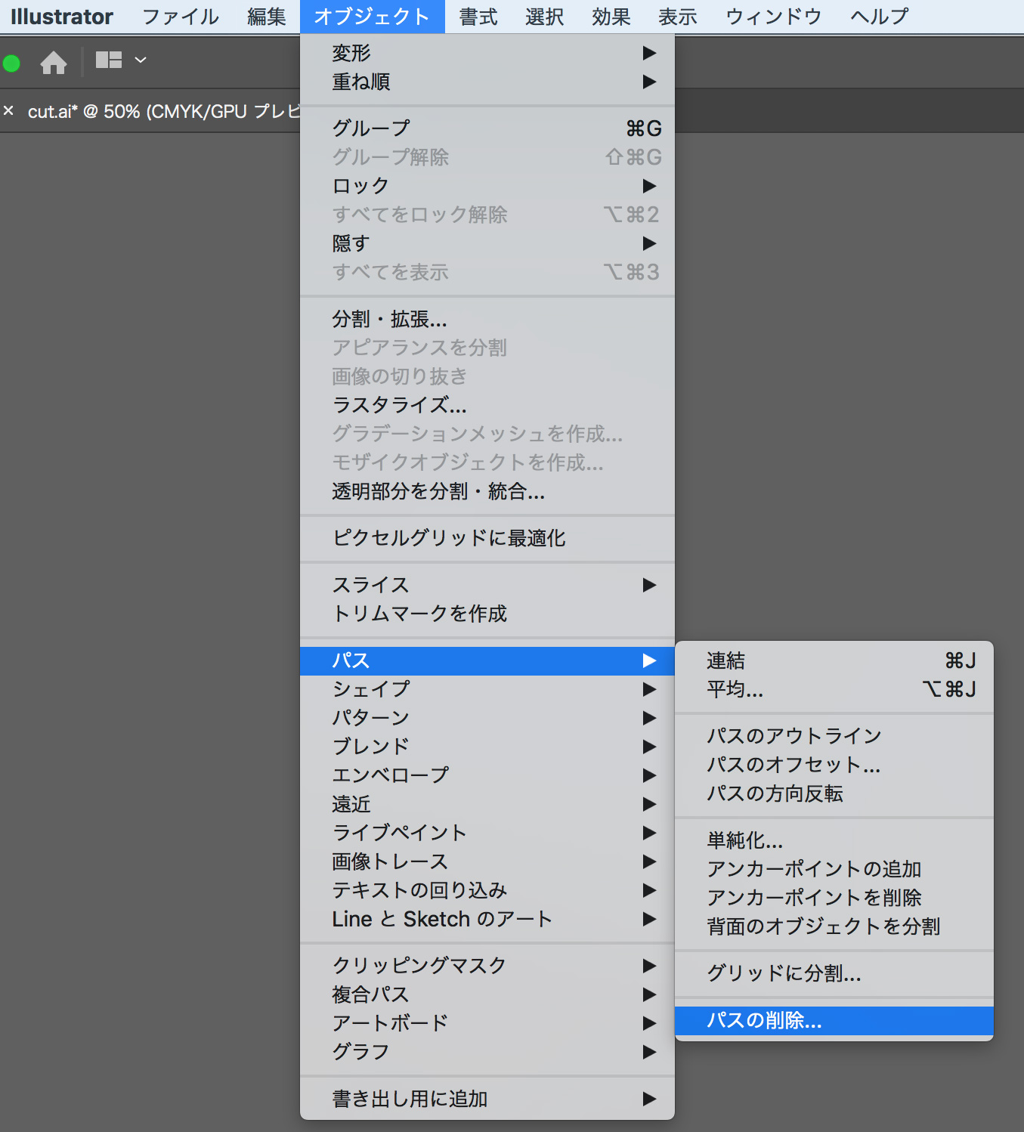
Task: Choose パスのアウトライン command
Action: 834,736
